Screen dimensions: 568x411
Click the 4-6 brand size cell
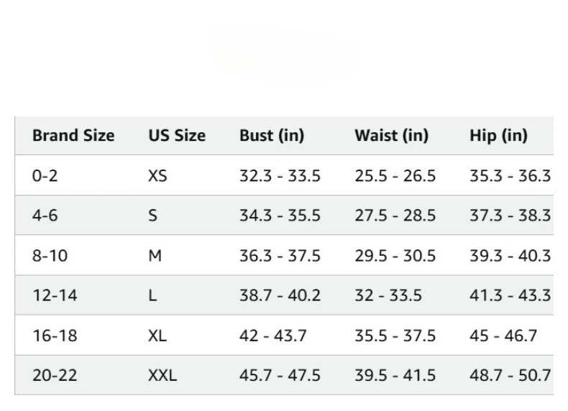[x=45, y=215]
